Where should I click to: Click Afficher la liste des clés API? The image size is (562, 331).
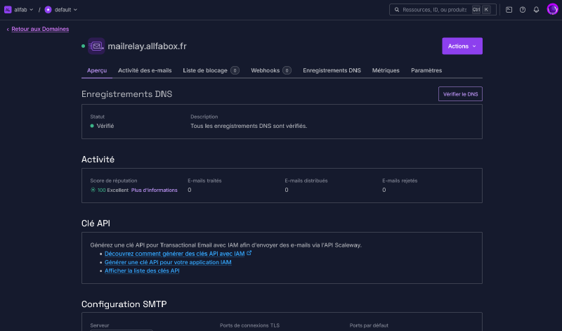pyautogui.click(x=142, y=271)
